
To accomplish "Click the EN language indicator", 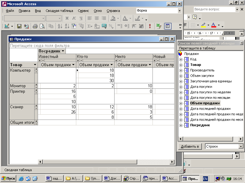I will tap(205, 179).
